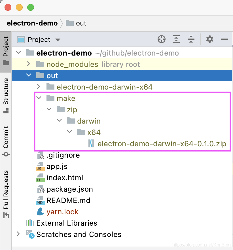Open the Project view dropdown arrow

58,40
